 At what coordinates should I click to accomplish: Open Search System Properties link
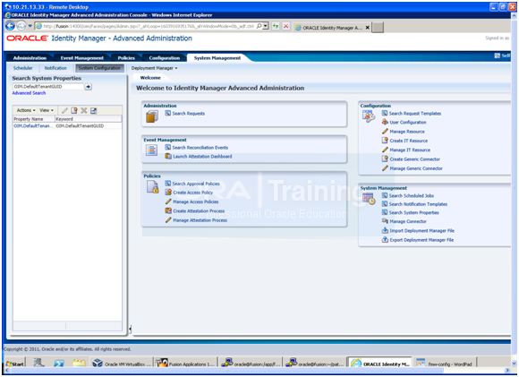click(x=413, y=213)
